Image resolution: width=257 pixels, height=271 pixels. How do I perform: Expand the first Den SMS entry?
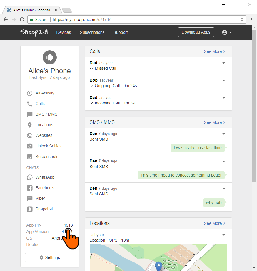[x=224, y=134]
